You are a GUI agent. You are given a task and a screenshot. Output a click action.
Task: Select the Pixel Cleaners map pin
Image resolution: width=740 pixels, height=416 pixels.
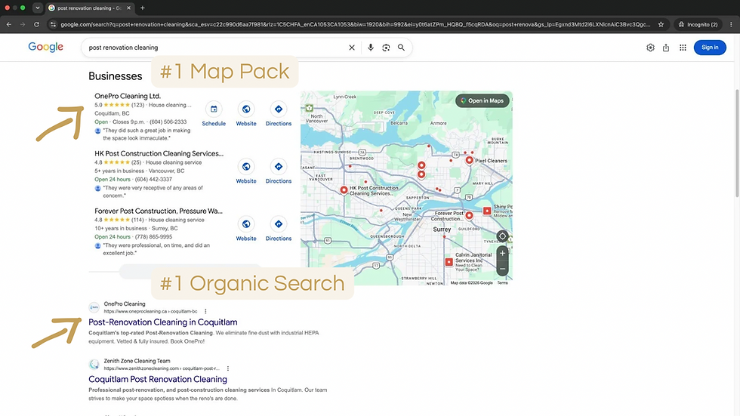(x=469, y=160)
